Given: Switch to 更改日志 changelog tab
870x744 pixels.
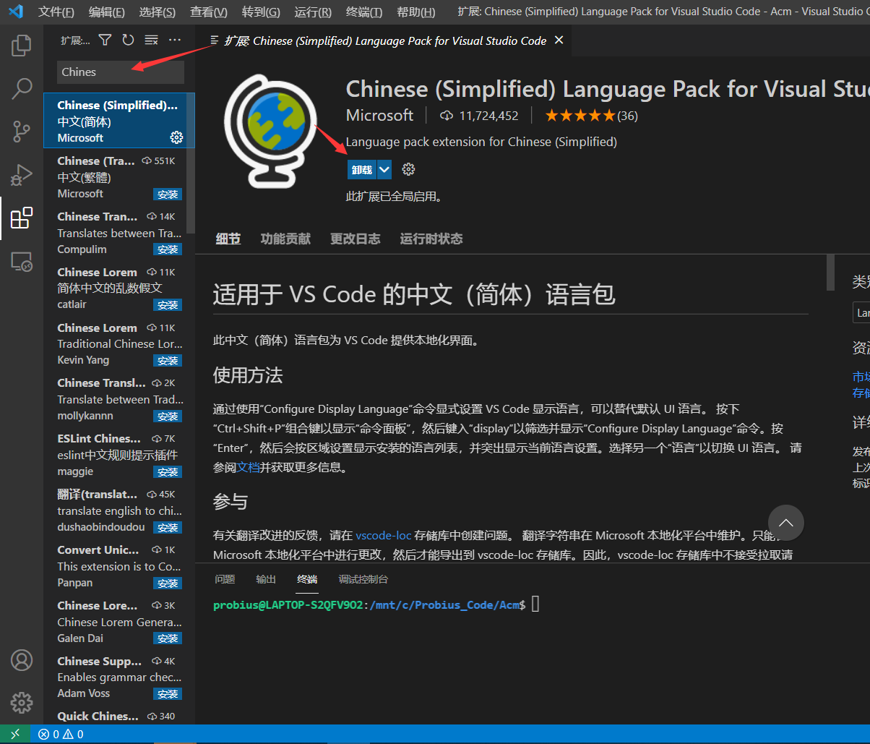Looking at the screenshot, I should pos(356,239).
